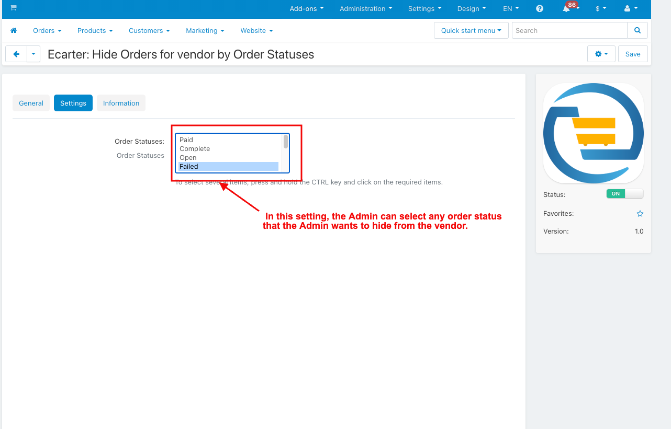Toggle the add-on Status switch off
The image size is (671, 429).
pyautogui.click(x=625, y=193)
